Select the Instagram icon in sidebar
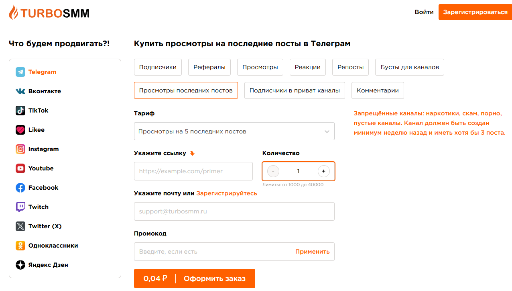The image size is (512, 291). click(x=20, y=149)
